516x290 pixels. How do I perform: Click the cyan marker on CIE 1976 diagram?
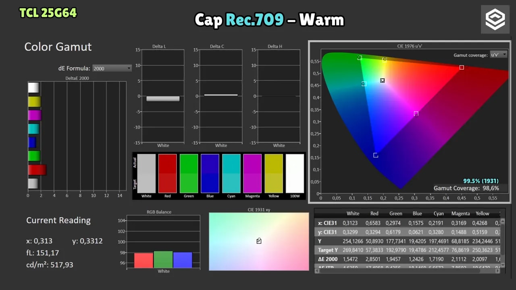364,84
